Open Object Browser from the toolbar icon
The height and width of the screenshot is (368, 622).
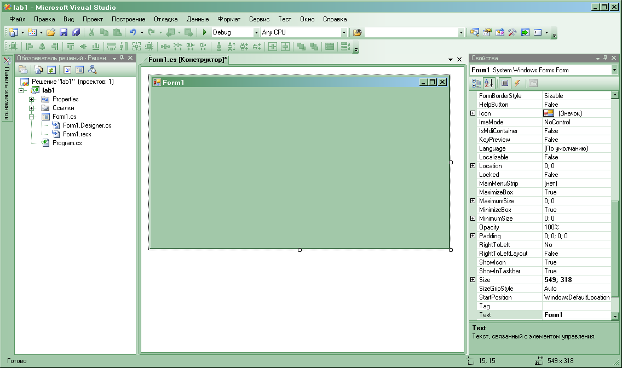500,32
